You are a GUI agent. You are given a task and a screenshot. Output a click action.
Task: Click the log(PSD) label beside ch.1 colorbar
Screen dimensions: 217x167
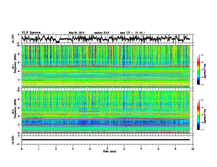205,71
